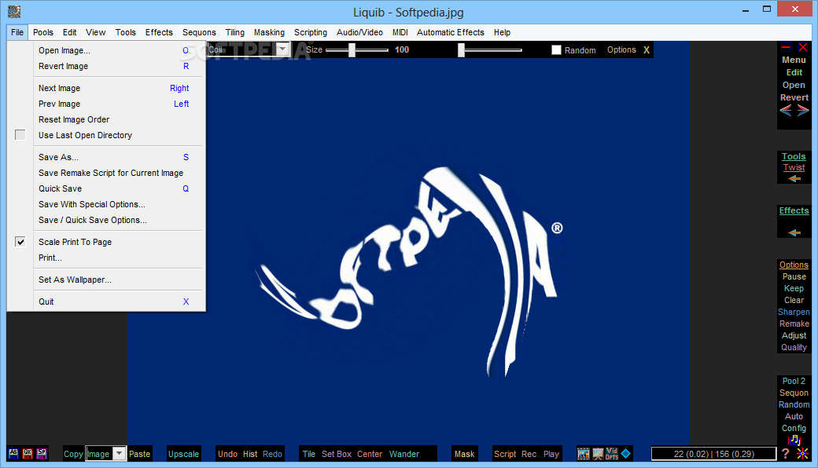Click the Hist button
Viewport: 818px width, 468px height.
[x=250, y=454]
